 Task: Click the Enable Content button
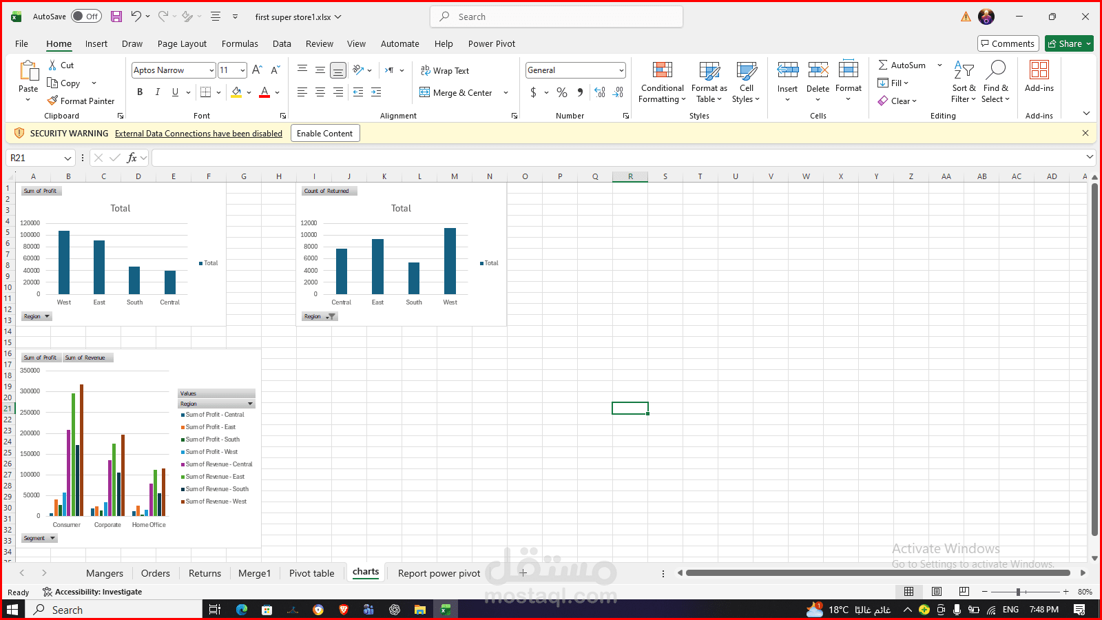324,133
